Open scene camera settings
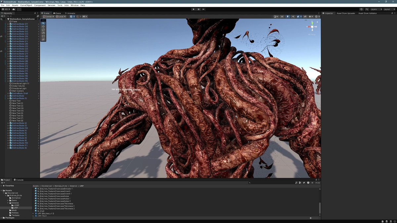Viewport: 397px width, 223px height. (311, 17)
